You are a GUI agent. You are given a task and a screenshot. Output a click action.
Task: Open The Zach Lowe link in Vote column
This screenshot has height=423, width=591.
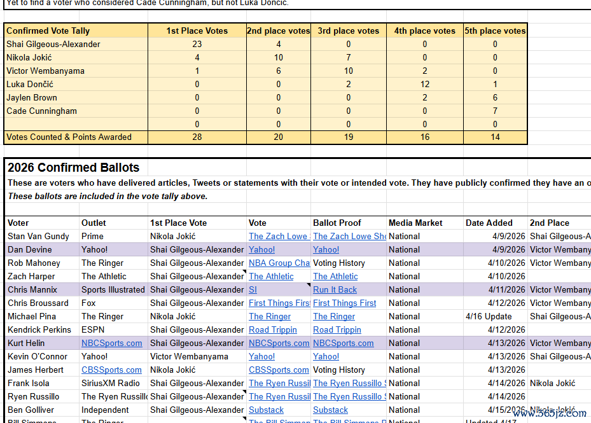pyautogui.click(x=279, y=236)
